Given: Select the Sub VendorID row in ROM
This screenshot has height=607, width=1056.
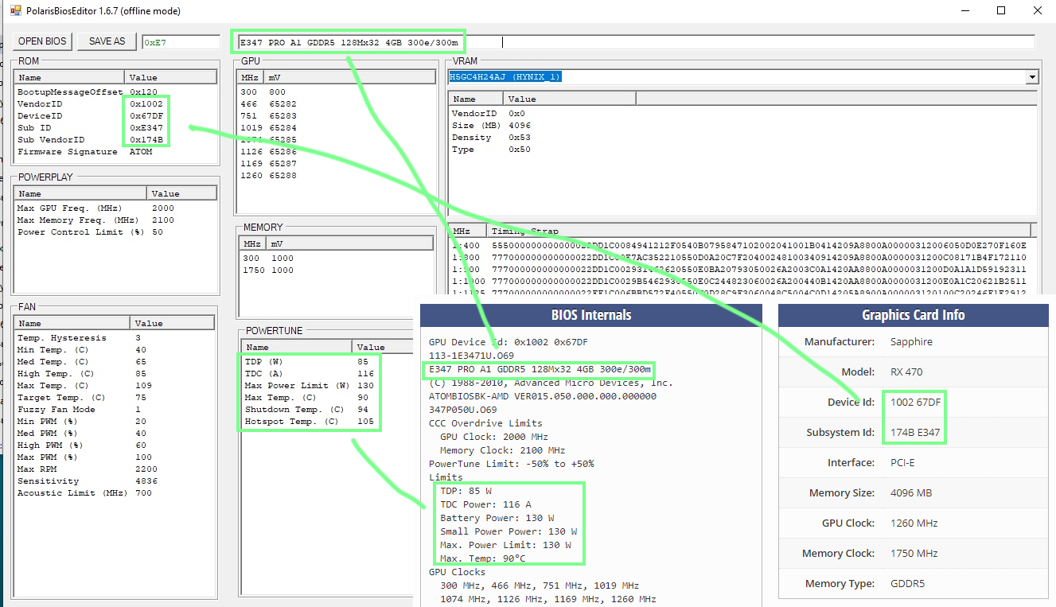Looking at the screenshot, I should 115,140.
